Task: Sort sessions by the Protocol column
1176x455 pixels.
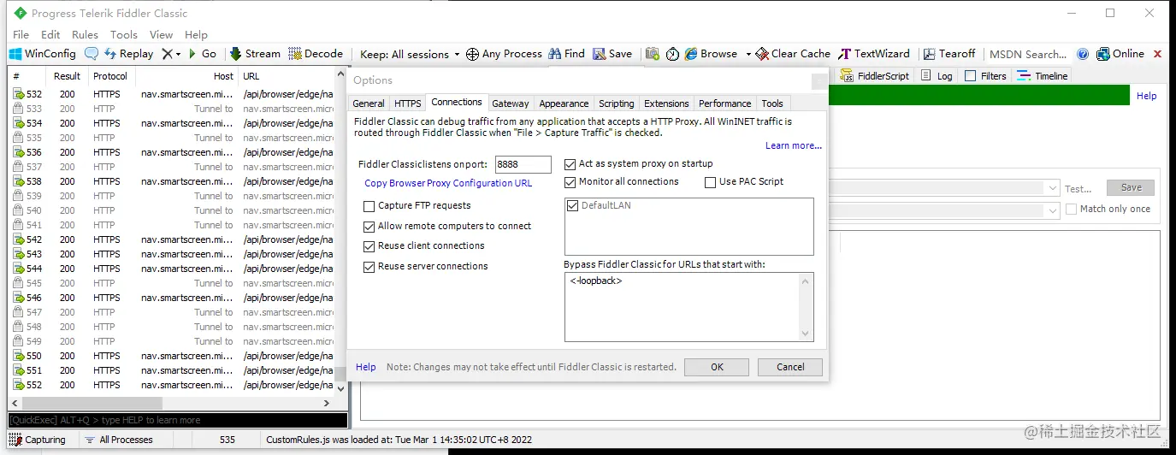Action: (x=110, y=76)
